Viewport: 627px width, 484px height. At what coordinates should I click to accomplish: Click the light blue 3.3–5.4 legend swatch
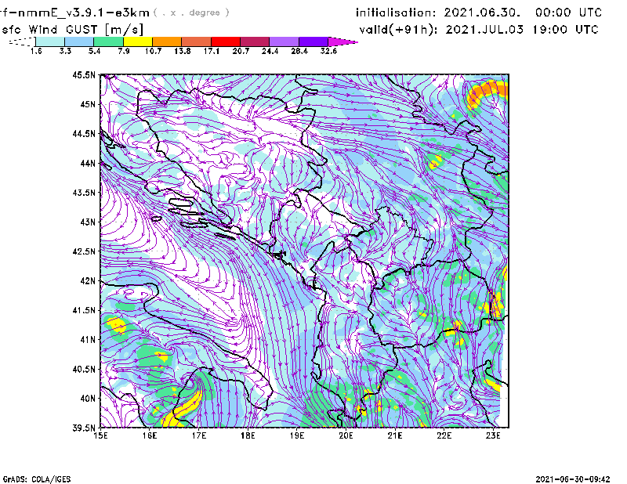[79, 42]
